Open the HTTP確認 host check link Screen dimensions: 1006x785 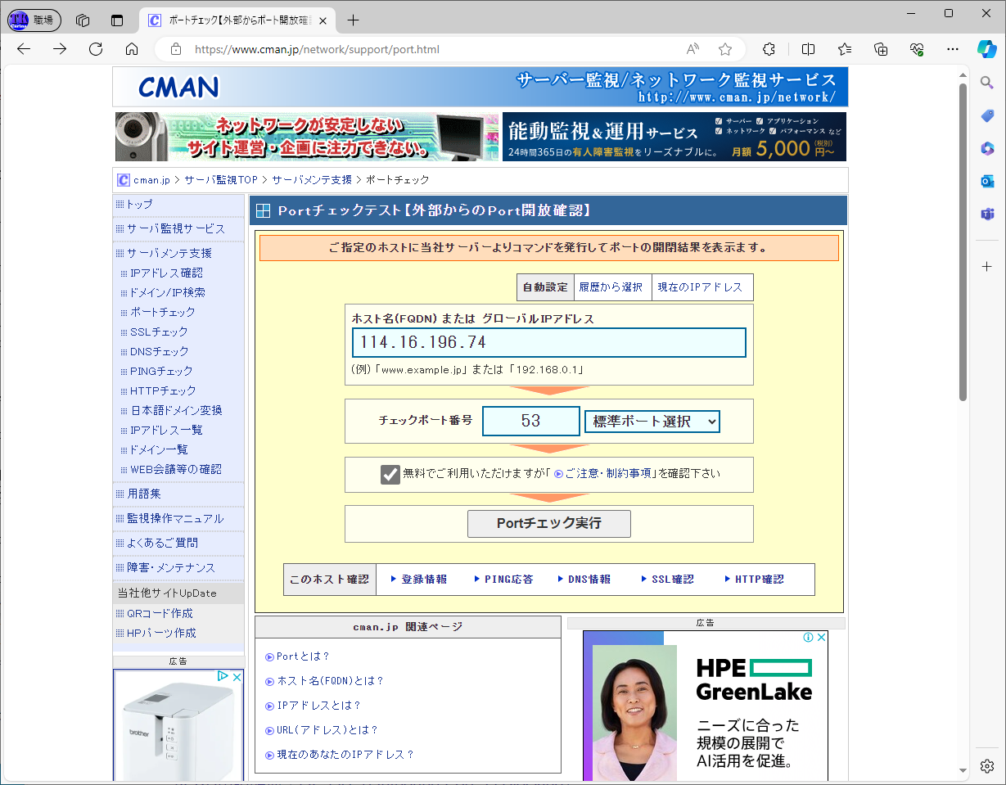(x=759, y=579)
